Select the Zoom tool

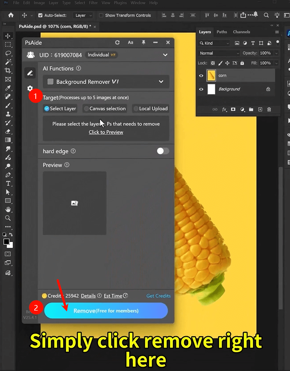click(8, 218)
